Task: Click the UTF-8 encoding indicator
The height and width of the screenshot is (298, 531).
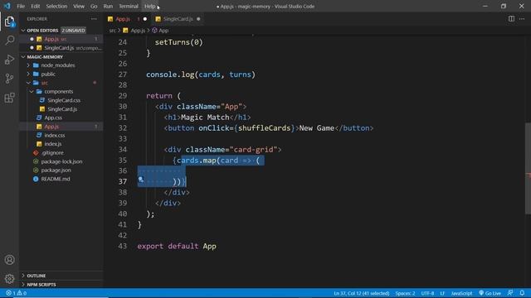Action: click(427, 293)
